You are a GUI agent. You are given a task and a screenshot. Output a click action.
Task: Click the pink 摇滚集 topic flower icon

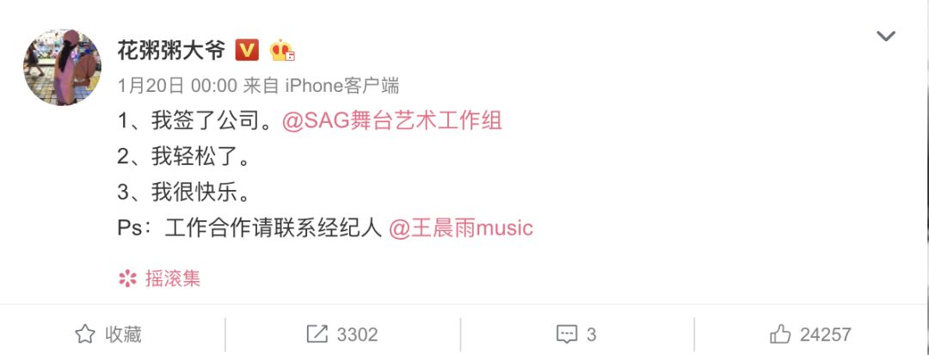(127, 278)
